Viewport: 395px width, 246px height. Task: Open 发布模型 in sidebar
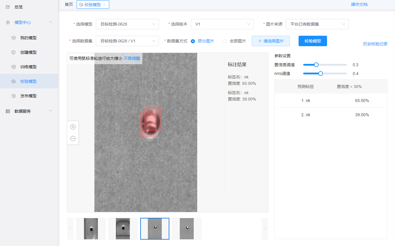(28, 96)
